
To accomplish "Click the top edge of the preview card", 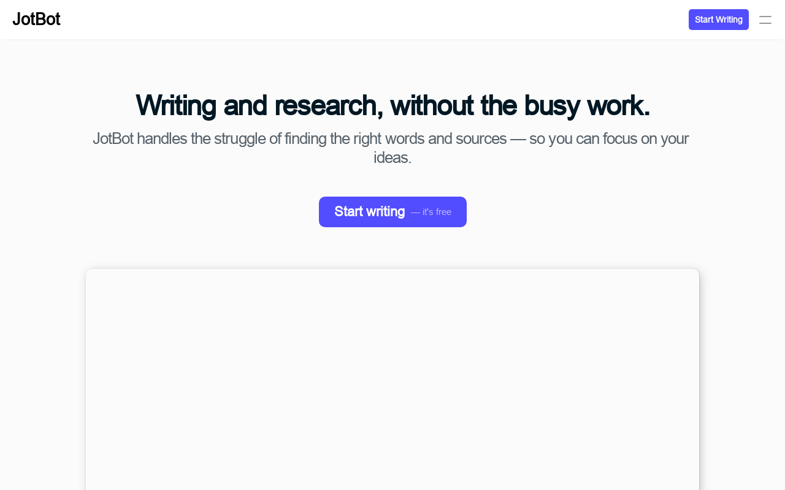I will (x=392, y=270).
